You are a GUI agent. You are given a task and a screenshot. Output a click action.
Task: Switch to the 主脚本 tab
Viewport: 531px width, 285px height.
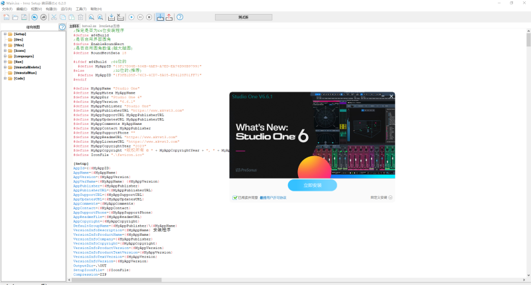[x=74, y=26]
